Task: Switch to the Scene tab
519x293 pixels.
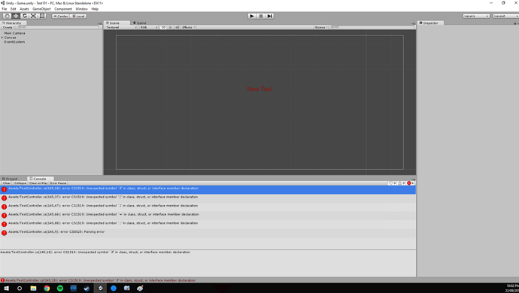Action: (x=117, y=23)
